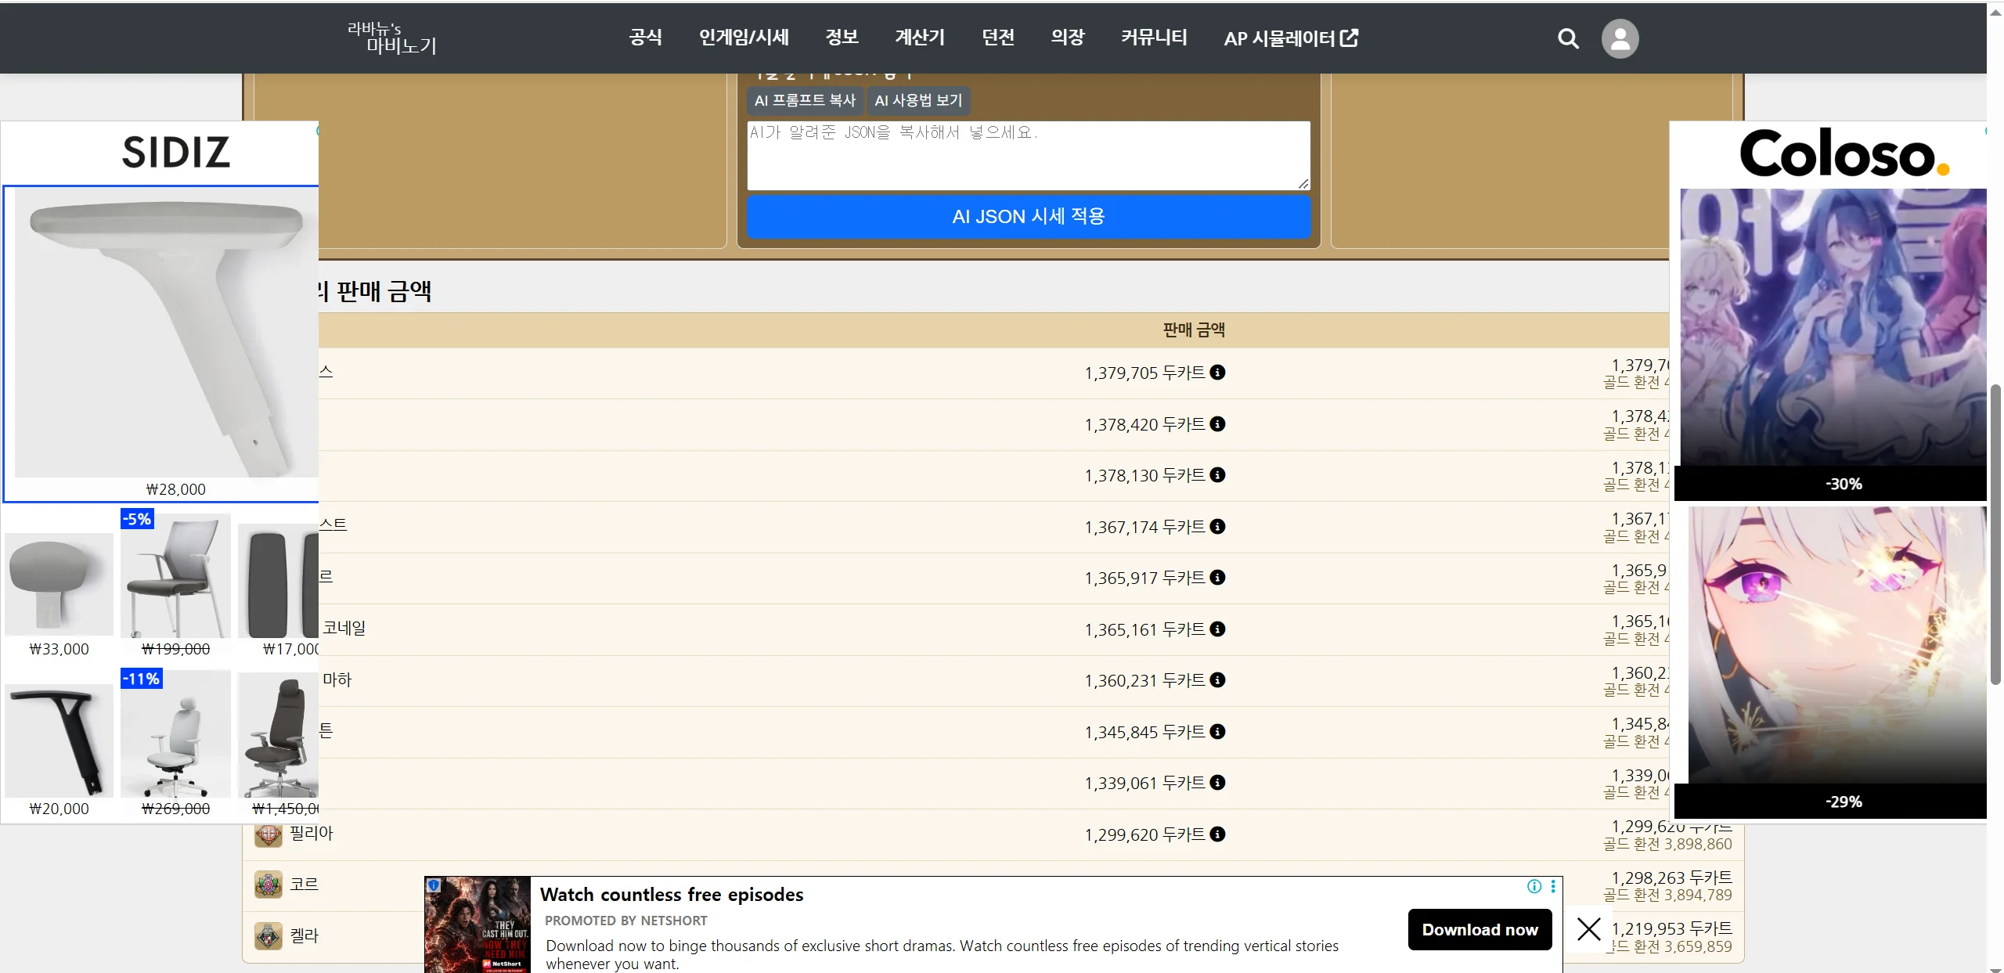Image resolution: width=2004 pixels, height=973 pixels.
Task: Open the site search magnifier icon
Action: pyautogui.click(x=1568, y=38)
